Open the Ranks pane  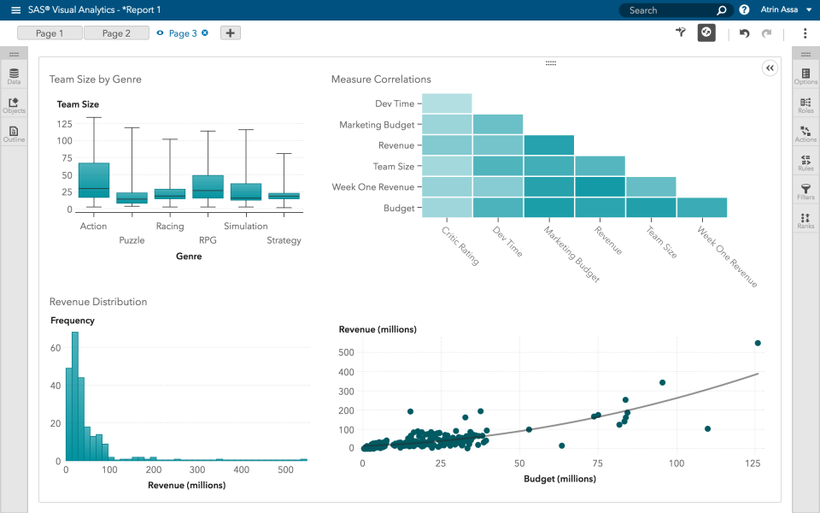(x=804, y=218)
